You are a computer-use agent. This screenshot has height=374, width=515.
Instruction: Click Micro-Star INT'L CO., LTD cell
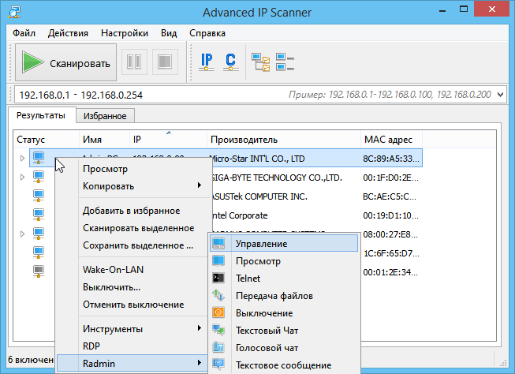pyautogui.click(x=257, y=159)
